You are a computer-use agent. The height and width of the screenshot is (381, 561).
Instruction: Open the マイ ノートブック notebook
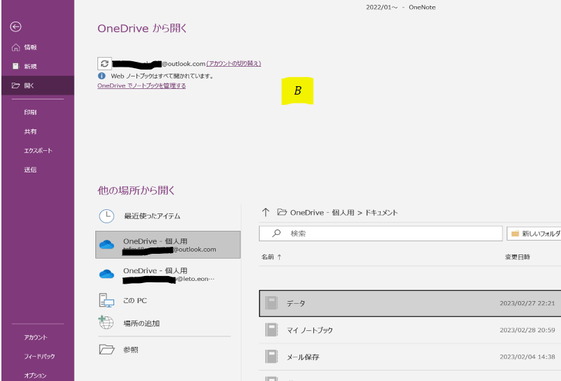(x=410, y=330)
